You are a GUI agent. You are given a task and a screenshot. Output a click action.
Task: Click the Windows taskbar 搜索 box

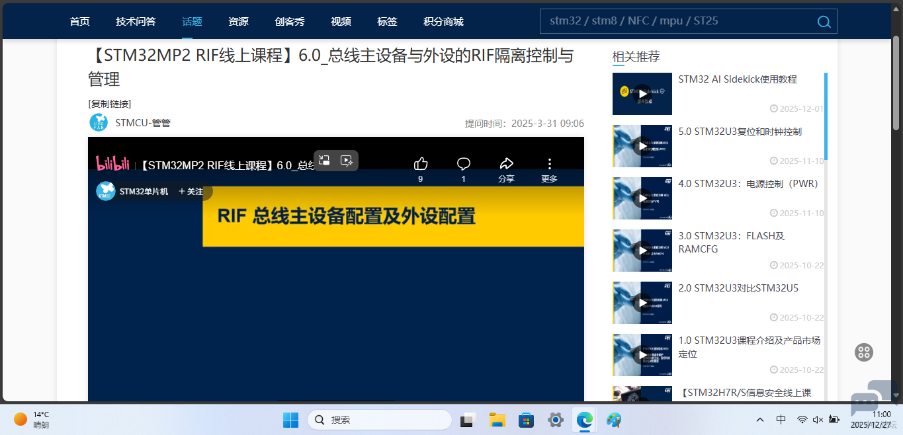(380, 420)
